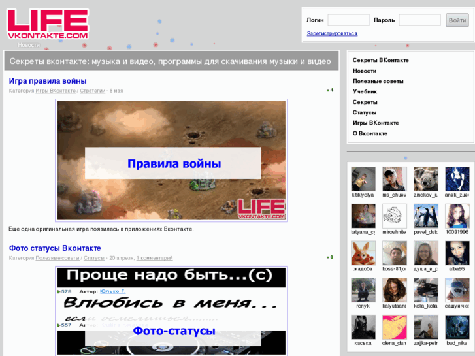Open ronyk user avatar
The image size is (475, 356).
pyautogui.click(x=363, y=290)
